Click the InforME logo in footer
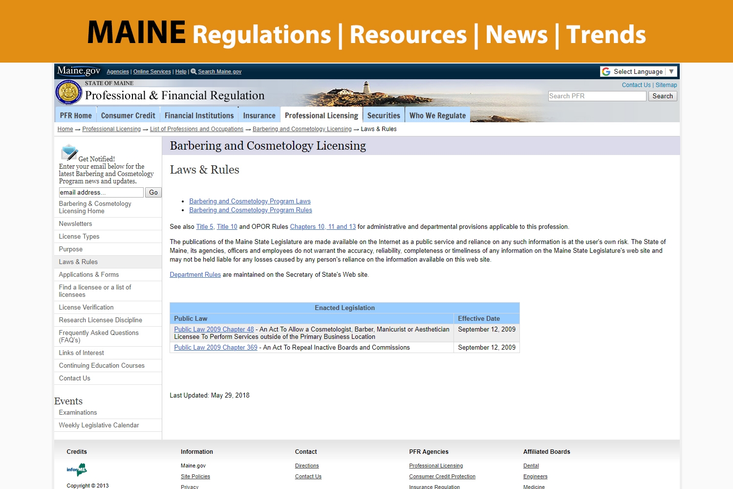The width and height of the screenshot is (733, 489). point(77,470)
